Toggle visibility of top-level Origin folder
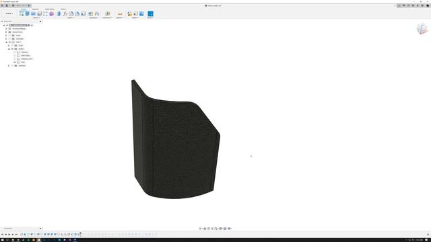The height and width of the screenshot is (242, 431). tap(9, 36)
